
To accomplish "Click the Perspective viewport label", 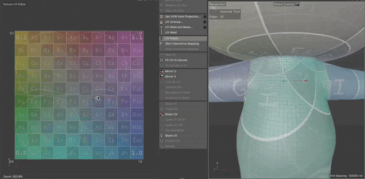I will pos(217,4).
